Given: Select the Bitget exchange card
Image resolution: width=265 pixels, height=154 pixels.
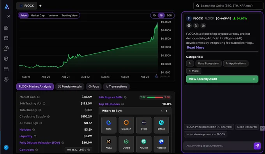Looking at the screenshot, I should 161,125.
